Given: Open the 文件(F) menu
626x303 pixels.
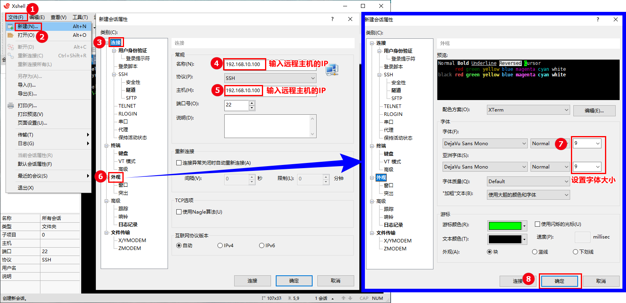Looking at the screenshot, I should pyautogui.click(x=16, y=17).
